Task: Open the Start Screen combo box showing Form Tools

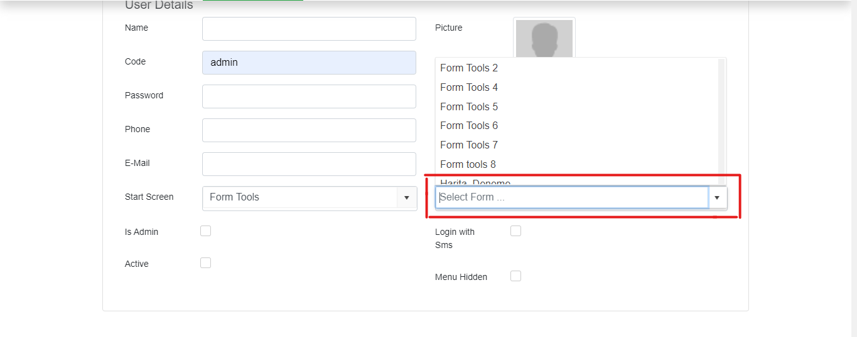Action: (x=309, y=198)
